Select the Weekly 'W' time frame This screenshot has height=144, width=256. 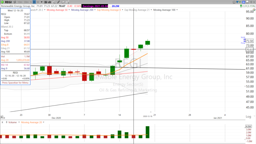click(x=38, y=2)
